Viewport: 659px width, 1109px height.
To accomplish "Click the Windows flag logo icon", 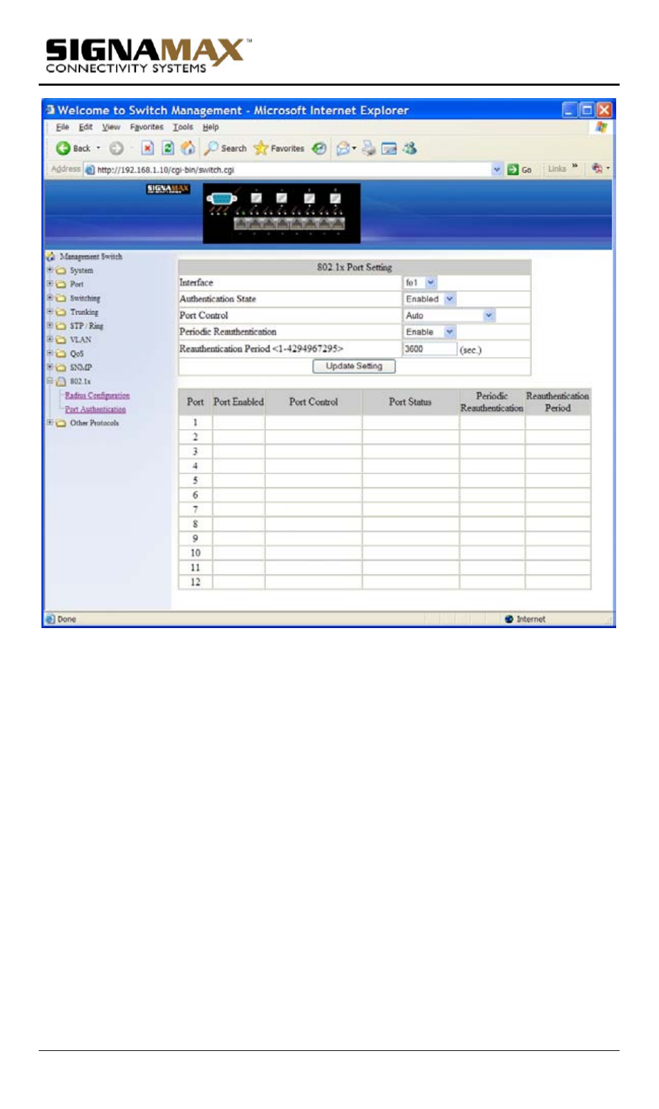I will (602, 127).
